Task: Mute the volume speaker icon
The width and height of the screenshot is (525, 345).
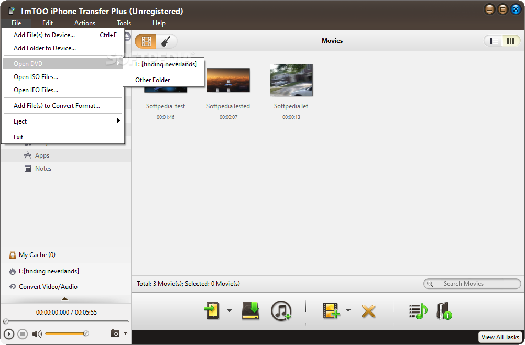Action: pos(37,333)
